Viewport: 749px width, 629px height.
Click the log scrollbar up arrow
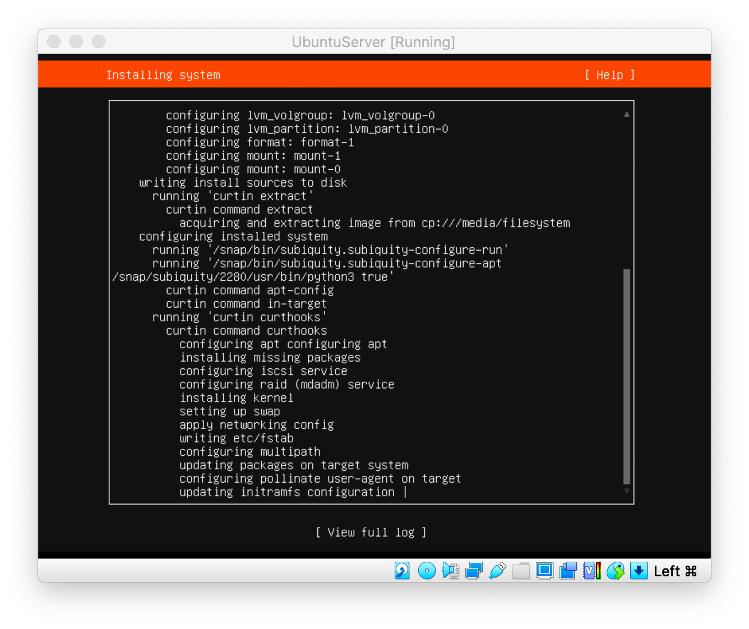coord(627,114)
